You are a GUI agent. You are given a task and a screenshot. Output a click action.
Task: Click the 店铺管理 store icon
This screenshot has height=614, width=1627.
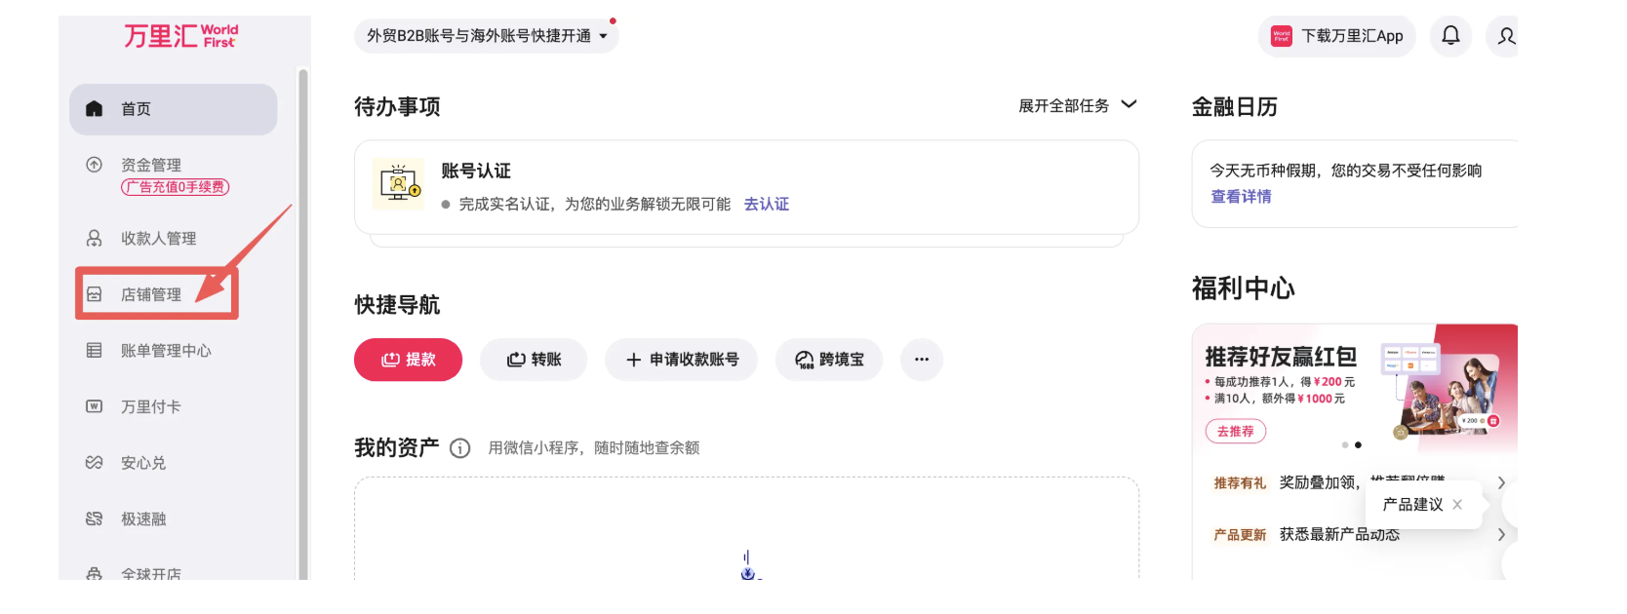94,294
